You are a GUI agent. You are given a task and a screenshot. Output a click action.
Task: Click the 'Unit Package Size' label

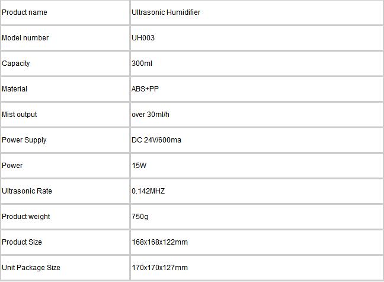(31, 268)
